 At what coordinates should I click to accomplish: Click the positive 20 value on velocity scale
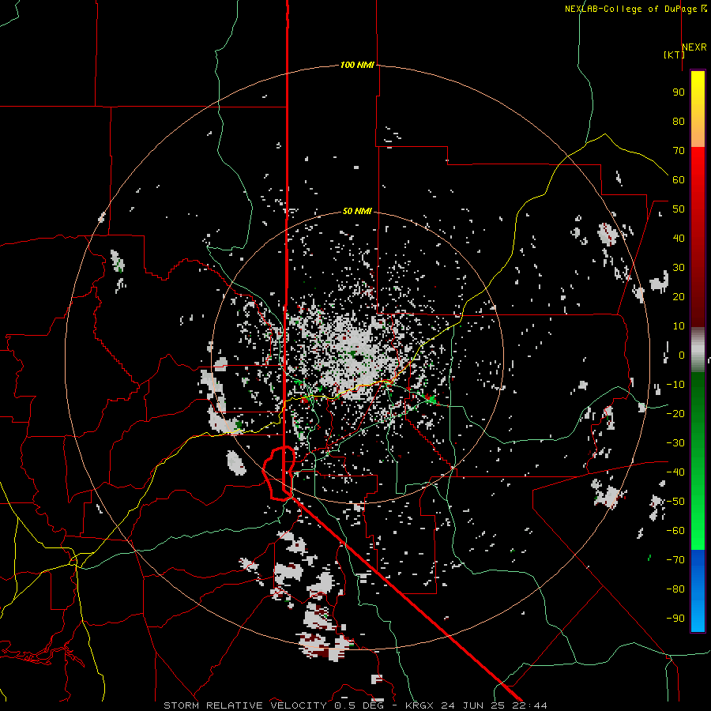(679, 296)
